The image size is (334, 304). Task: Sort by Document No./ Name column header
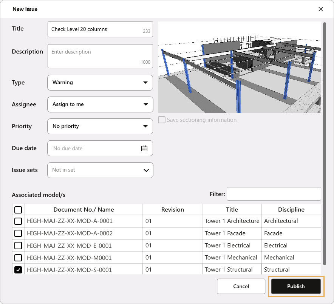[x=83, y=210]
